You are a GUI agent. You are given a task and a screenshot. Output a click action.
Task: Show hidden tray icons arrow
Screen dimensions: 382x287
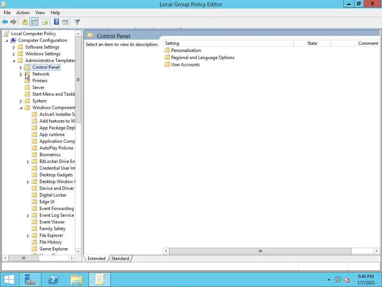click(x=329, y=280)
